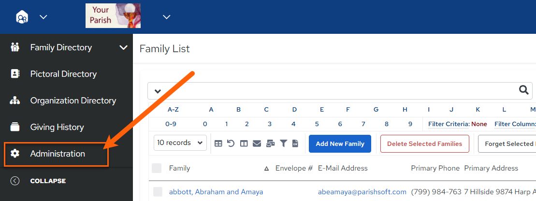Click the mail merge envelopes icon

pos(270,144)
